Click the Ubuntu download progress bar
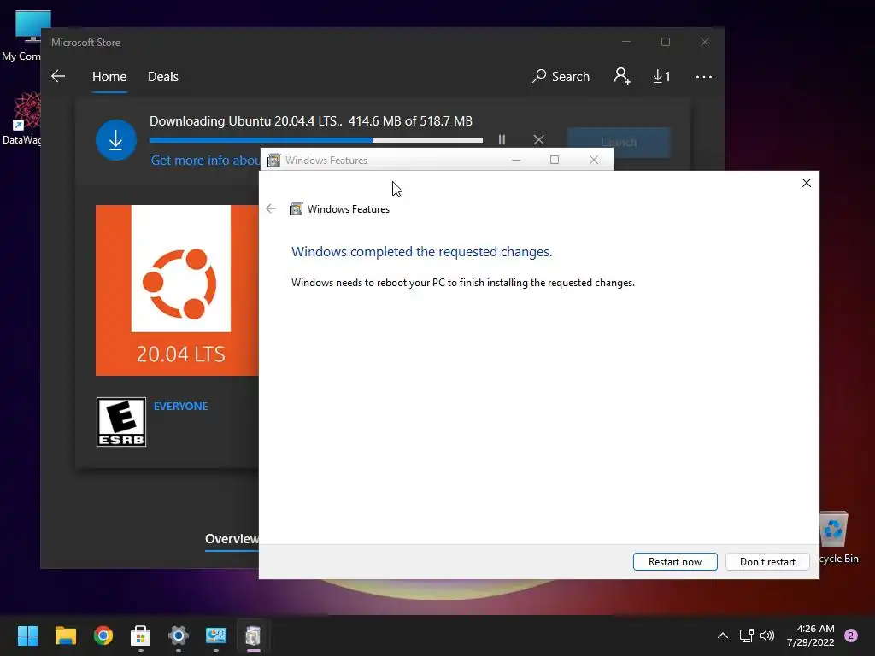This screenshot has width=875, height=656. tap(316, 140)
